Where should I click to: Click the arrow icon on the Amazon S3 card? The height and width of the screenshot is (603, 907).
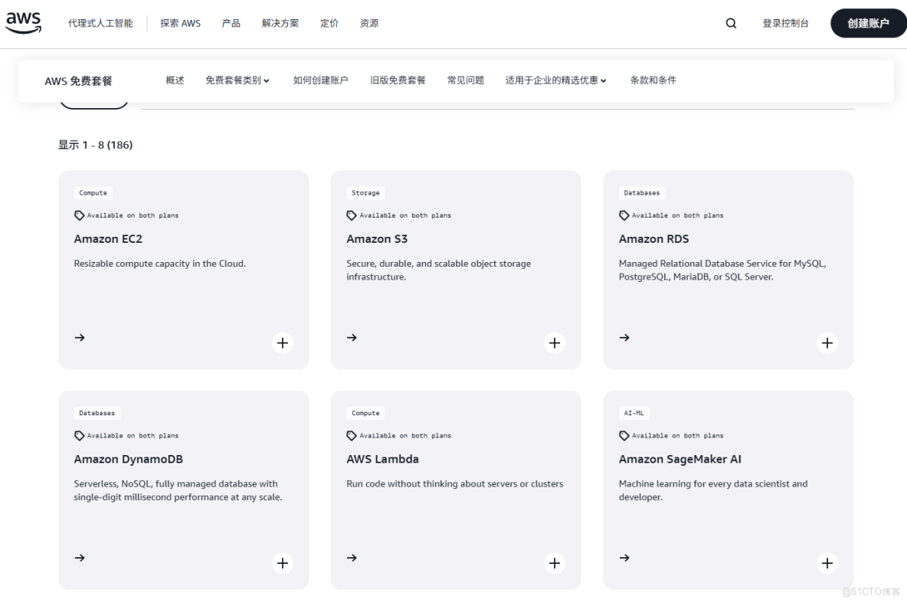352,337
